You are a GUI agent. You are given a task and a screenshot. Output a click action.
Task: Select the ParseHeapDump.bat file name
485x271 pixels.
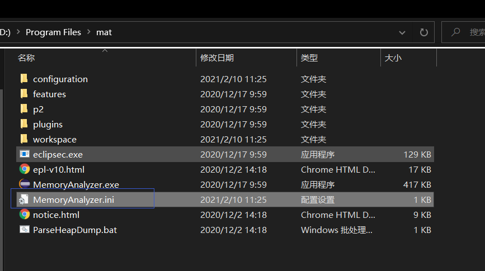(x=75, y=230)
